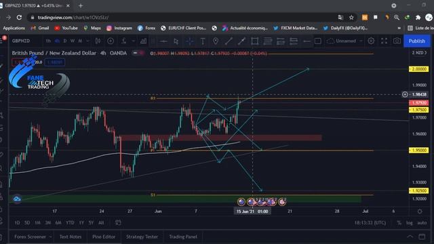Open the Unnamed layout dropdown arrow
434x244 pixels.
(361, 41)
